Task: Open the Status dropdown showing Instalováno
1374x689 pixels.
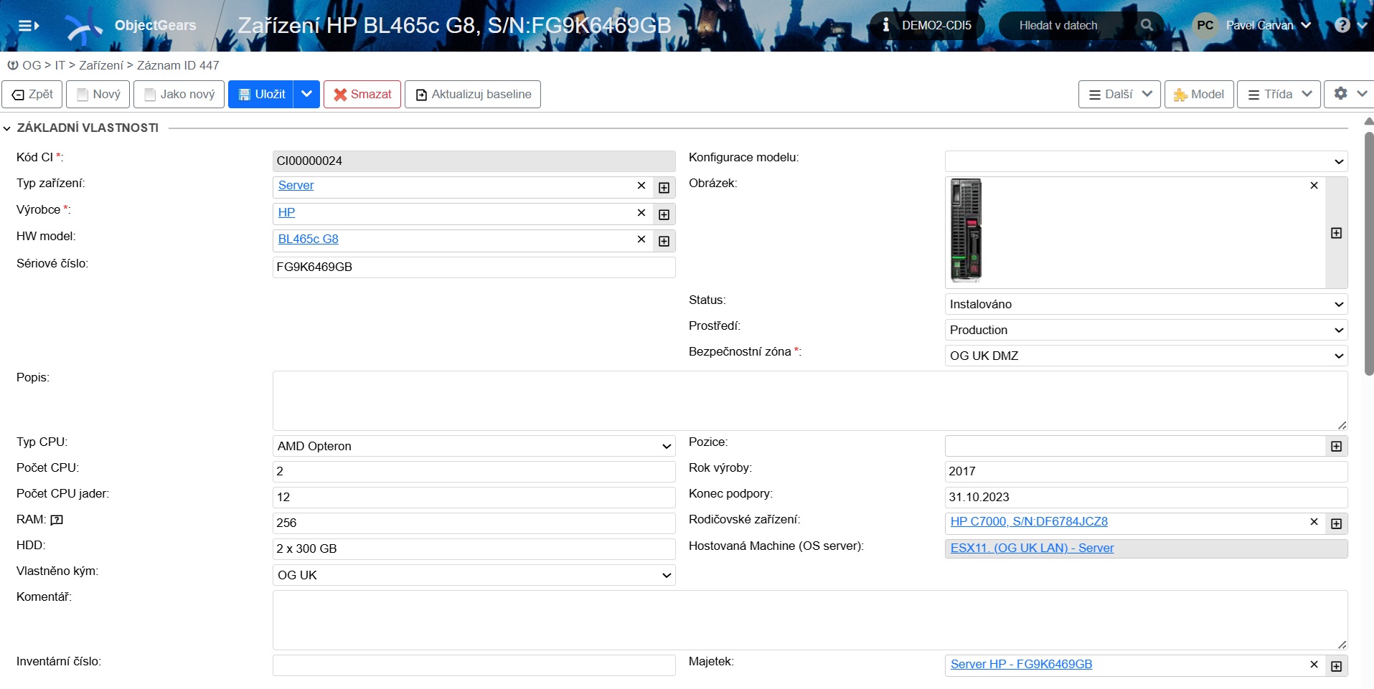Action: [x=1146, y=304]
